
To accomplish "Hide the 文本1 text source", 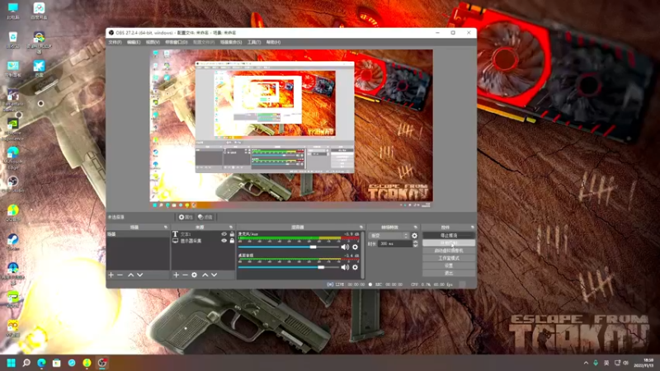I will pos(224,234).
